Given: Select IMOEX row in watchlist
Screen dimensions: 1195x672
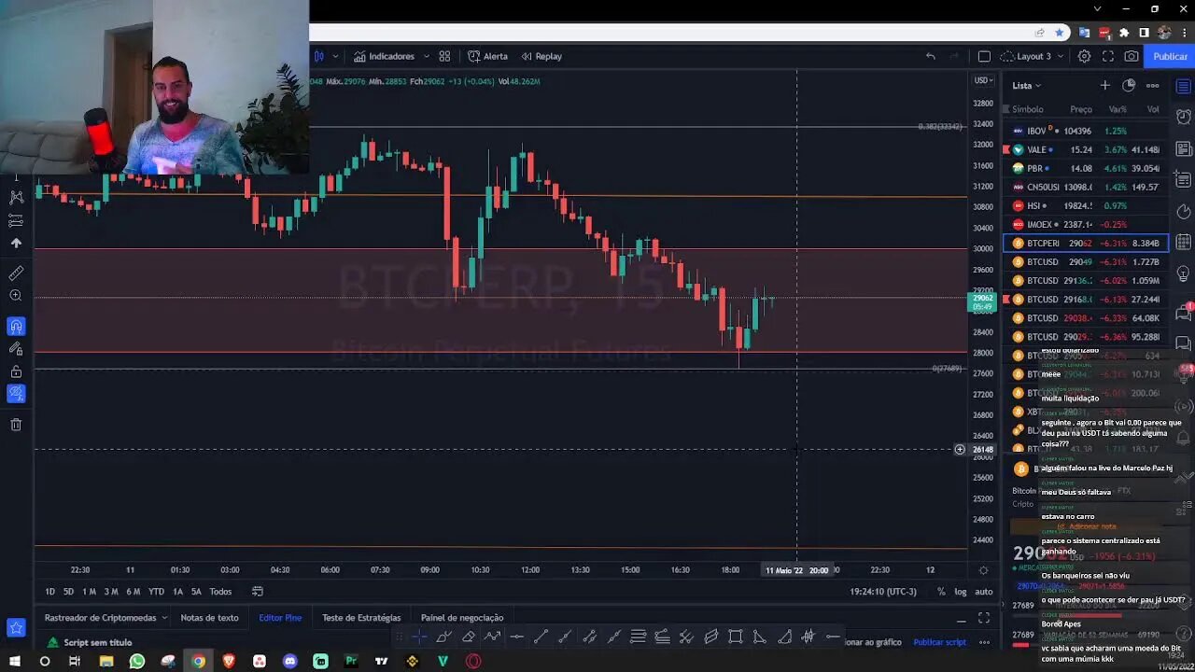Looking at the screenshot, I should tap(1086, 224).
